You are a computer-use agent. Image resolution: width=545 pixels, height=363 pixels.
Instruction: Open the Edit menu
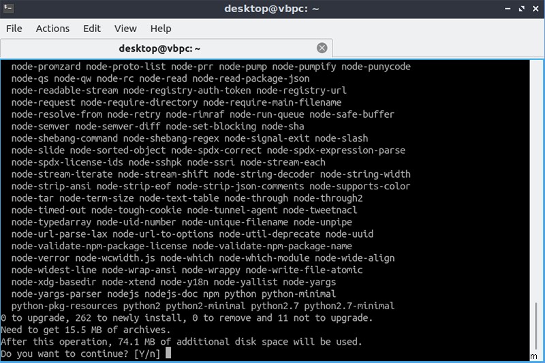pos(92,29)
